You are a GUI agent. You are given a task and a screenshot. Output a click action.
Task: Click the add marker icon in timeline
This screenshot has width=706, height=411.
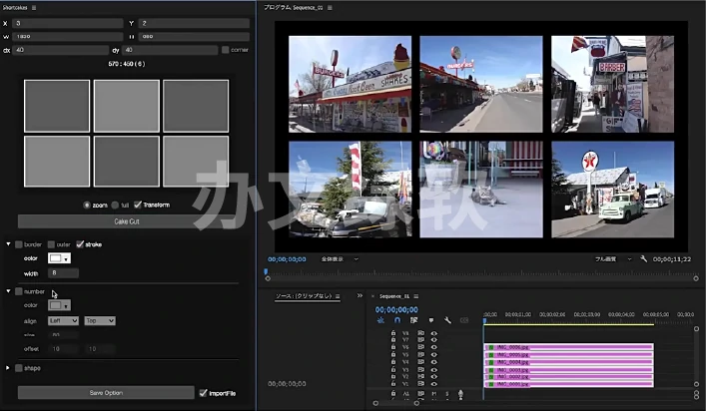pos(430,320)
